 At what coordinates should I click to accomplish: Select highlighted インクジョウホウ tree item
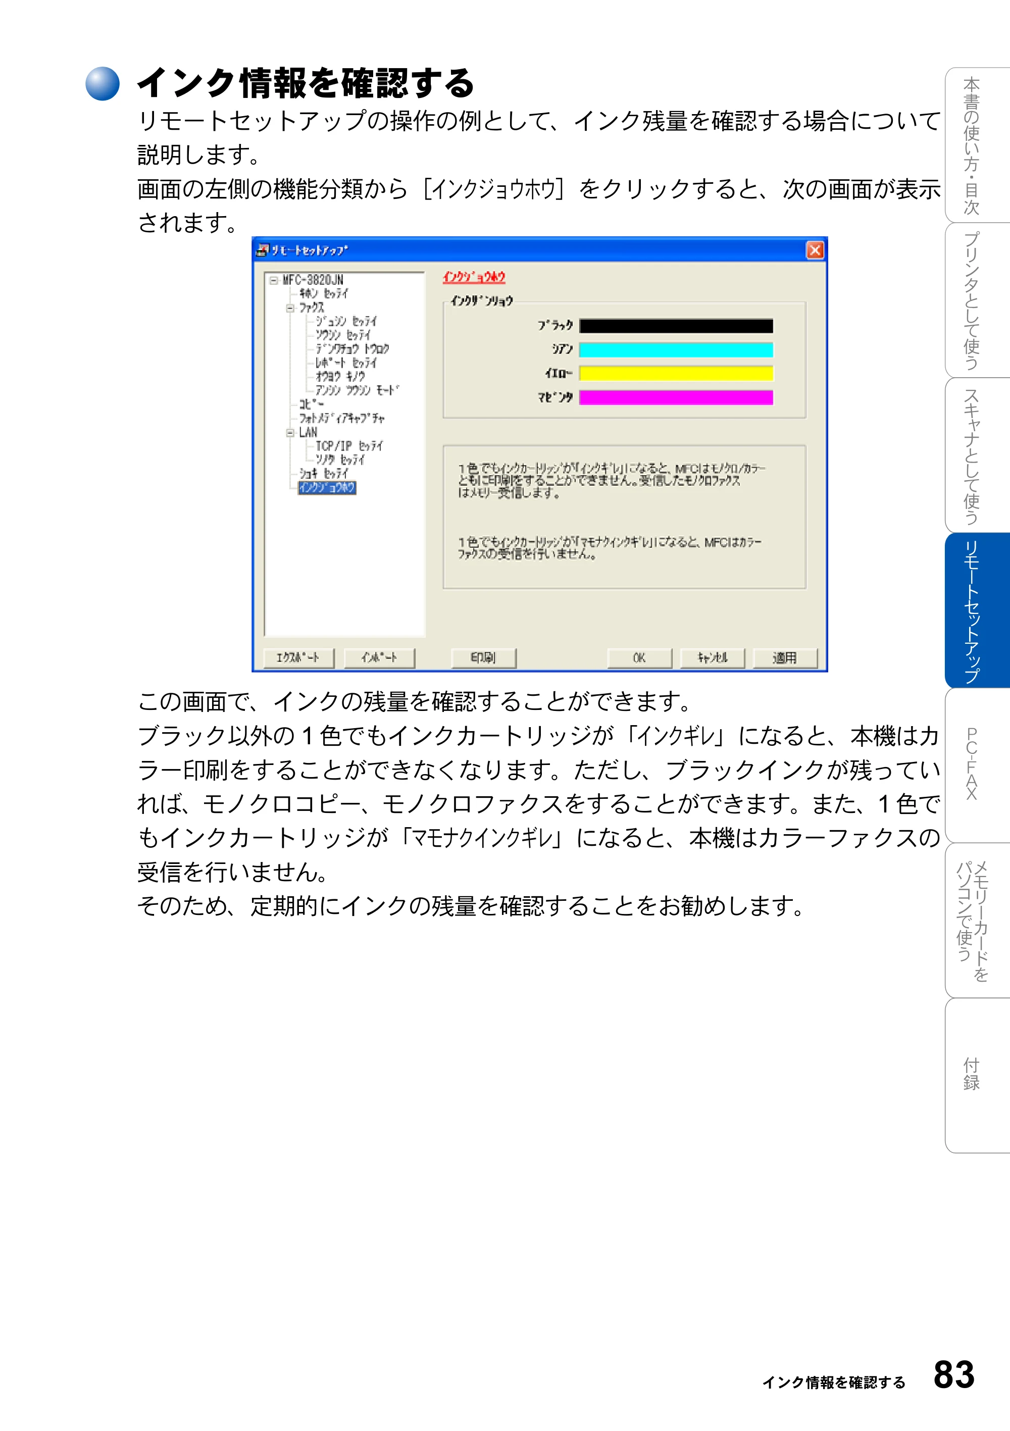click(x=327, y=487)
